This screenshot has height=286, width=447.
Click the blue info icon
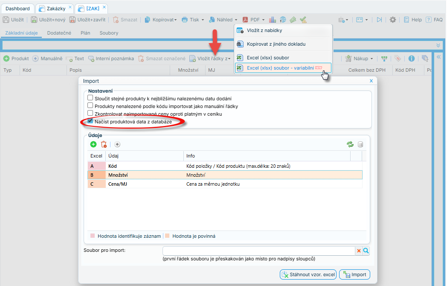pyautogui.click(x=411, y=58)
